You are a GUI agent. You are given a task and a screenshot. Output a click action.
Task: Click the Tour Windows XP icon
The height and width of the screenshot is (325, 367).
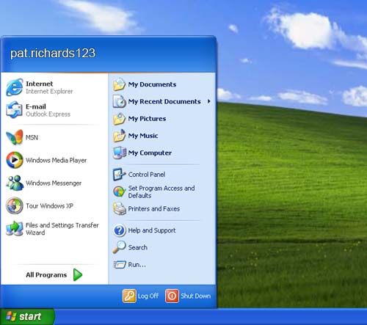(15, 205)
